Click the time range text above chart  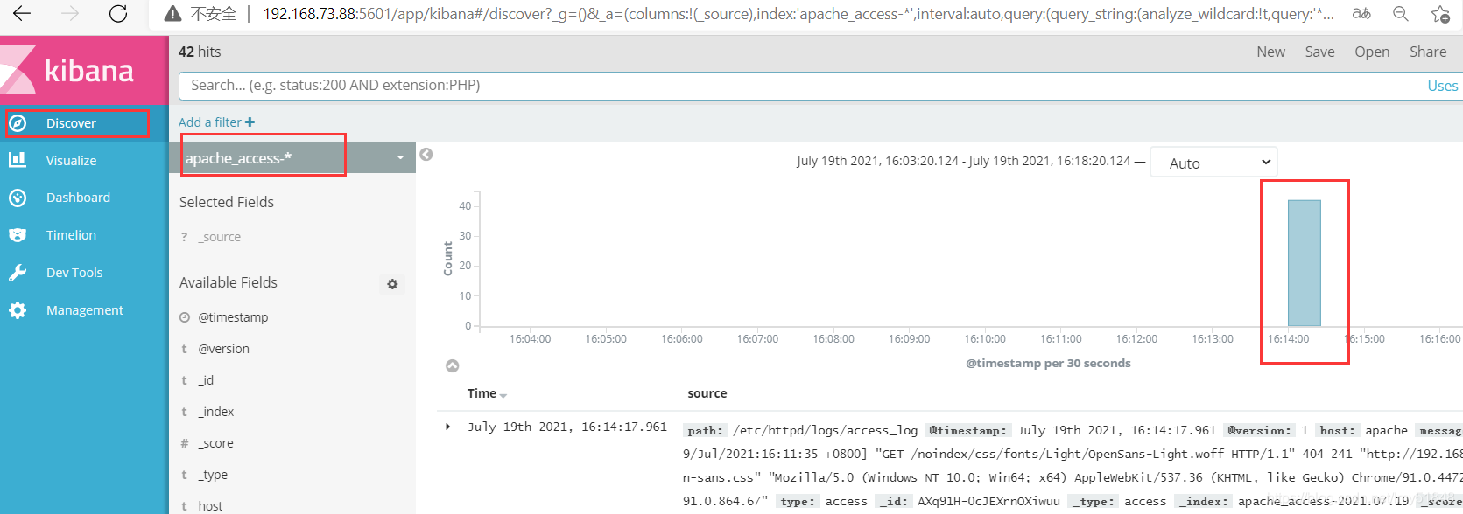[x=963, y=162]
